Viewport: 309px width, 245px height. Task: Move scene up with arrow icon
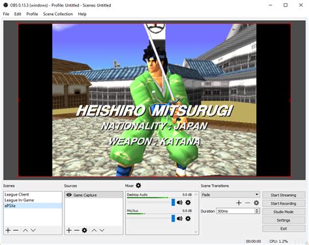(x=25, y=230)
